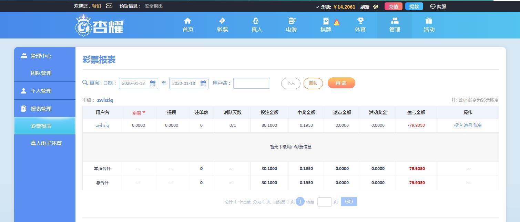
Task: Click the end date input field
Action: point(189,83)
